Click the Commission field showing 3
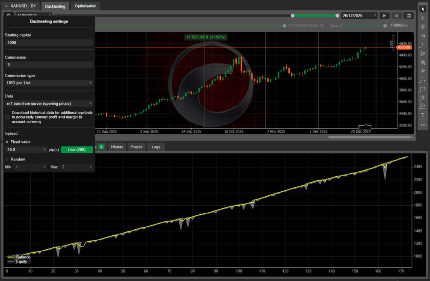This screenshot has height=281, width=430. [49, 65]
